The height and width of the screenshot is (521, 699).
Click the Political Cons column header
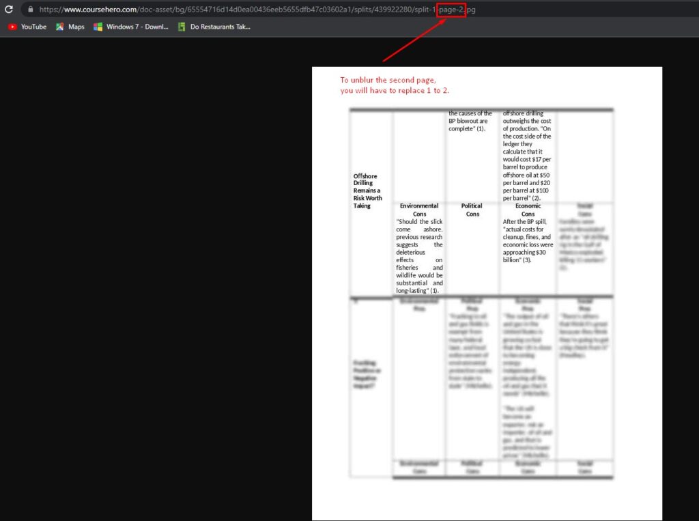point(472,210)
